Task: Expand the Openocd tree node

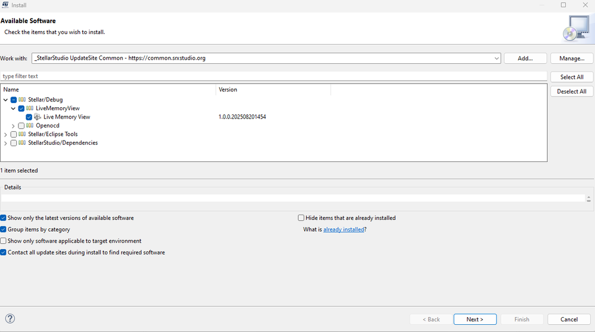Action: point(13,126)
